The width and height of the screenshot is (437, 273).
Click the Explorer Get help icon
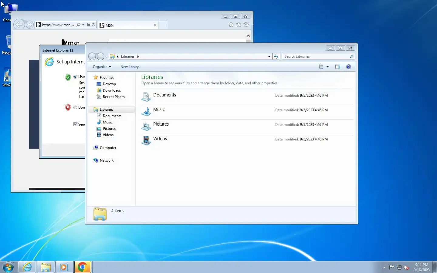click(349, 67)
